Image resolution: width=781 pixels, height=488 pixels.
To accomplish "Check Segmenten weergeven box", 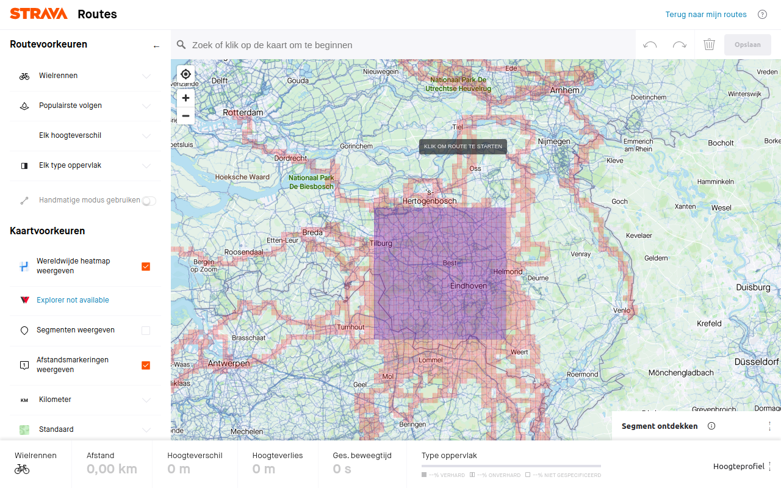I will pos(146,331).
